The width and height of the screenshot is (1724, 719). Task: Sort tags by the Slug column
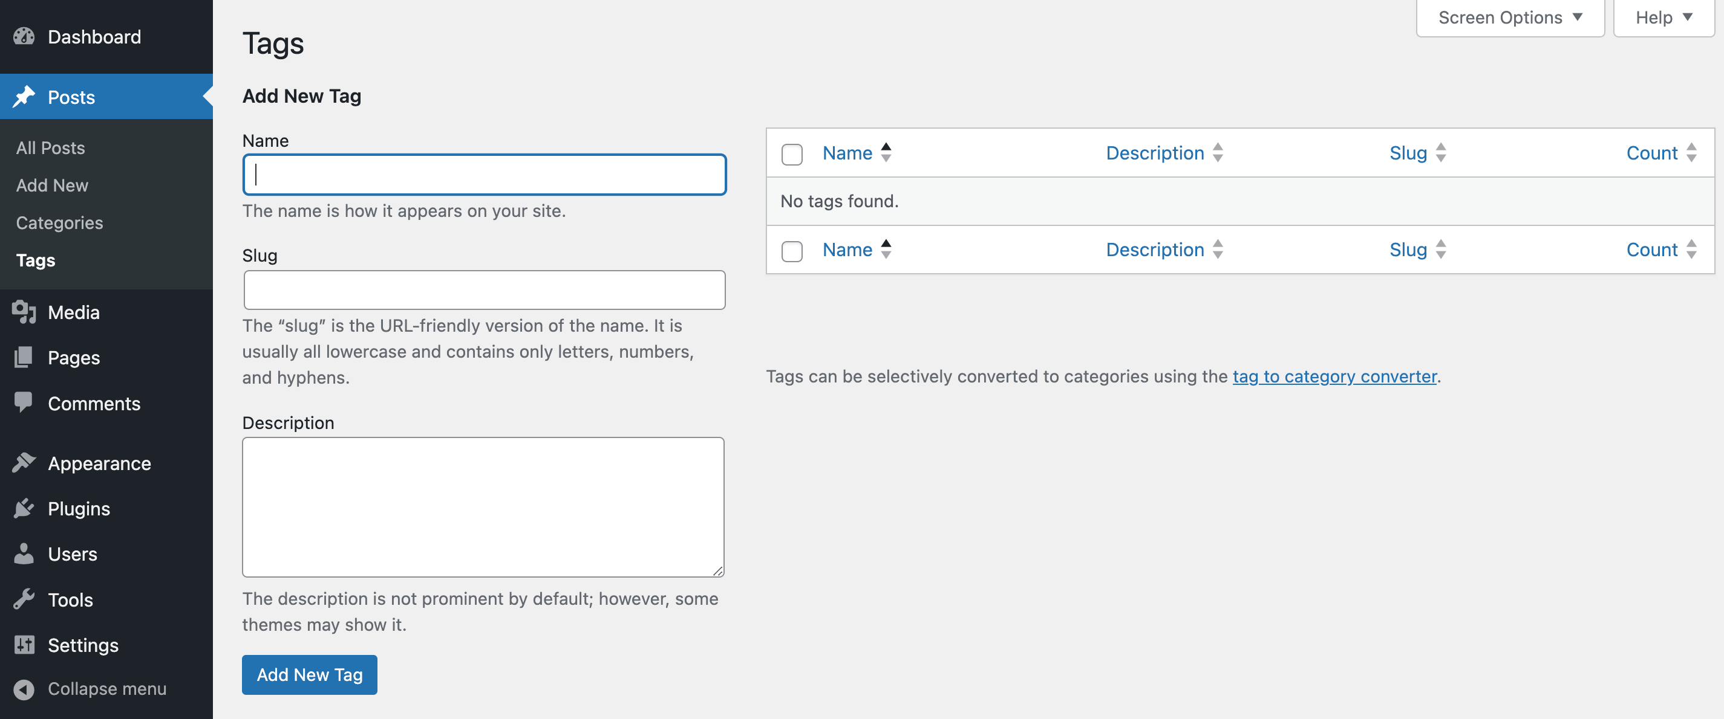click(1408, 152)
